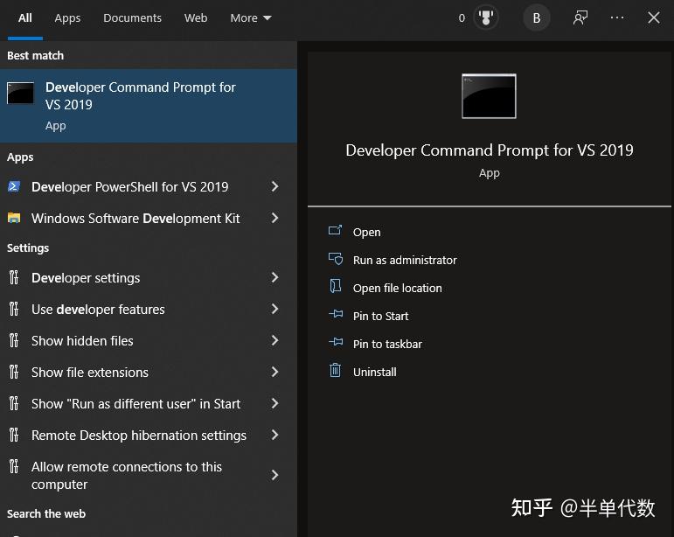Close the search panel
The width and height of the screenshot is (674, 537).
pyautogui.click(x=654, y=17)
